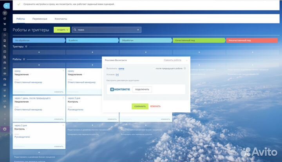
Task: Select the В работе stage bar
Action: (92, 40)
